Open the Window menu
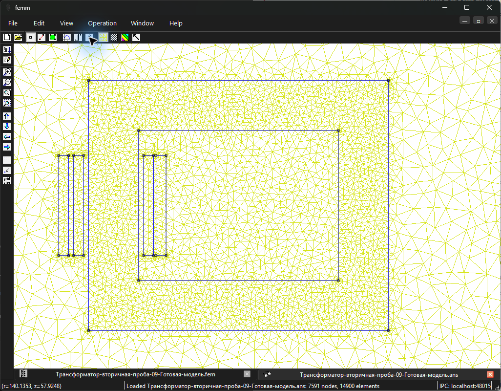This screenshot has width=501, height=391. [142, 23]
